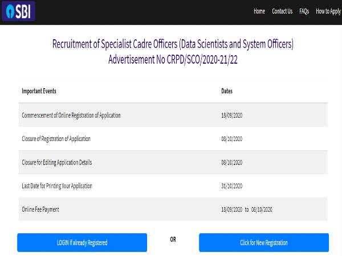This screenshot has width=342, height=256.
Task: Open the Home menu item
Action: pyautogui.click(x=259, y=11)
